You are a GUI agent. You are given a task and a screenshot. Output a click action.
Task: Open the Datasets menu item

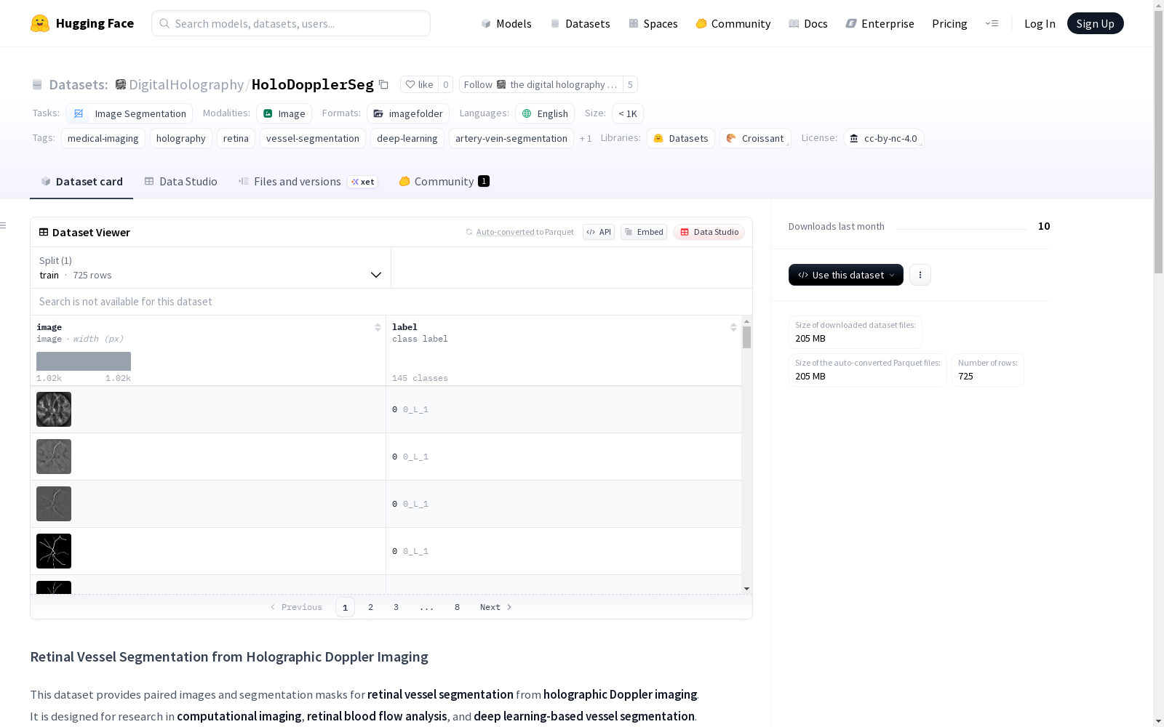click(x=580, y=23)
